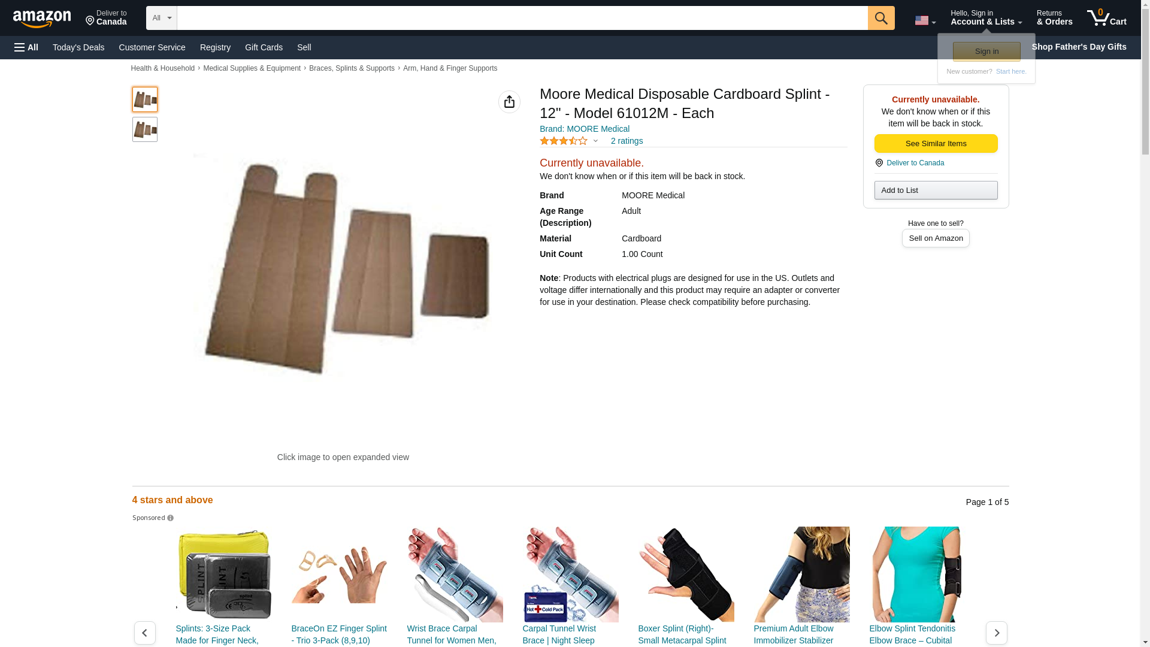Click the US flag language selector
Screen dimensions: 1150x647
925,20
